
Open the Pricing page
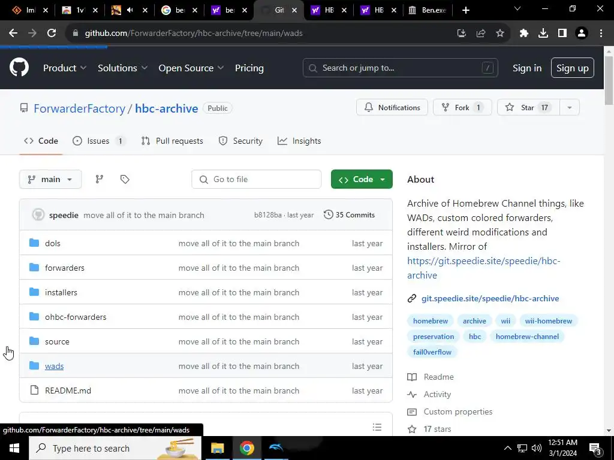pyautogui.click(x=249, y=68)
